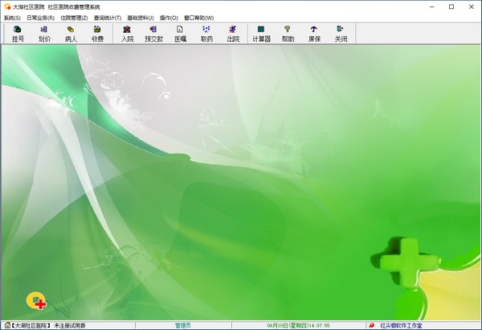Image resolution: width=482 pixels, height=330 pixels.
Task: Click the 挂号 registration toolbar icon
Action: [x=18, y=33]
